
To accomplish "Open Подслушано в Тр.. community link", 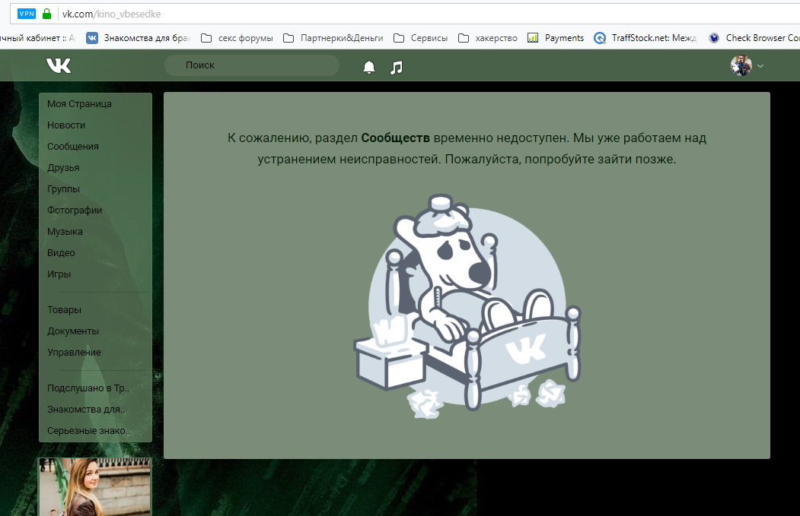I will click(x=88, y=388).
